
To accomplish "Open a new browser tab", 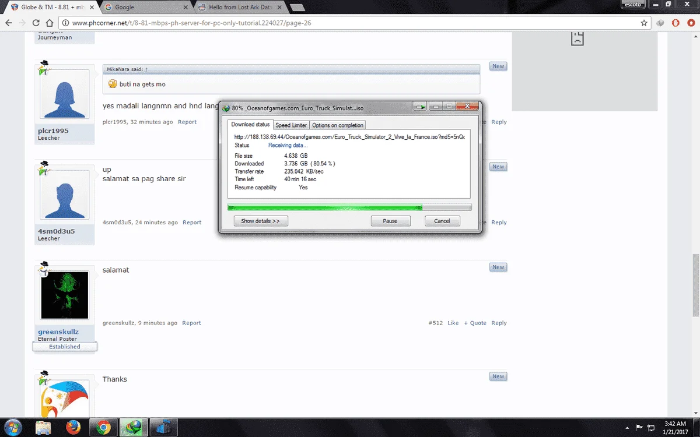I will click(x=296, y=8).
